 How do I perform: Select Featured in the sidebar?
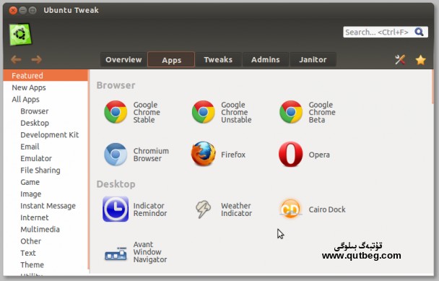[45, 76]
